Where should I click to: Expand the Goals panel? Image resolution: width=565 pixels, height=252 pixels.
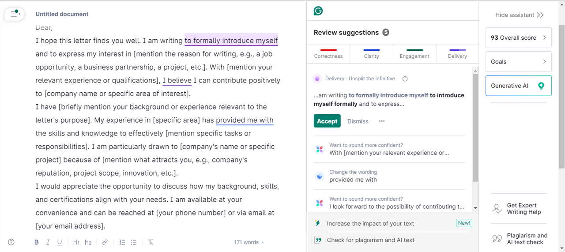518,62
